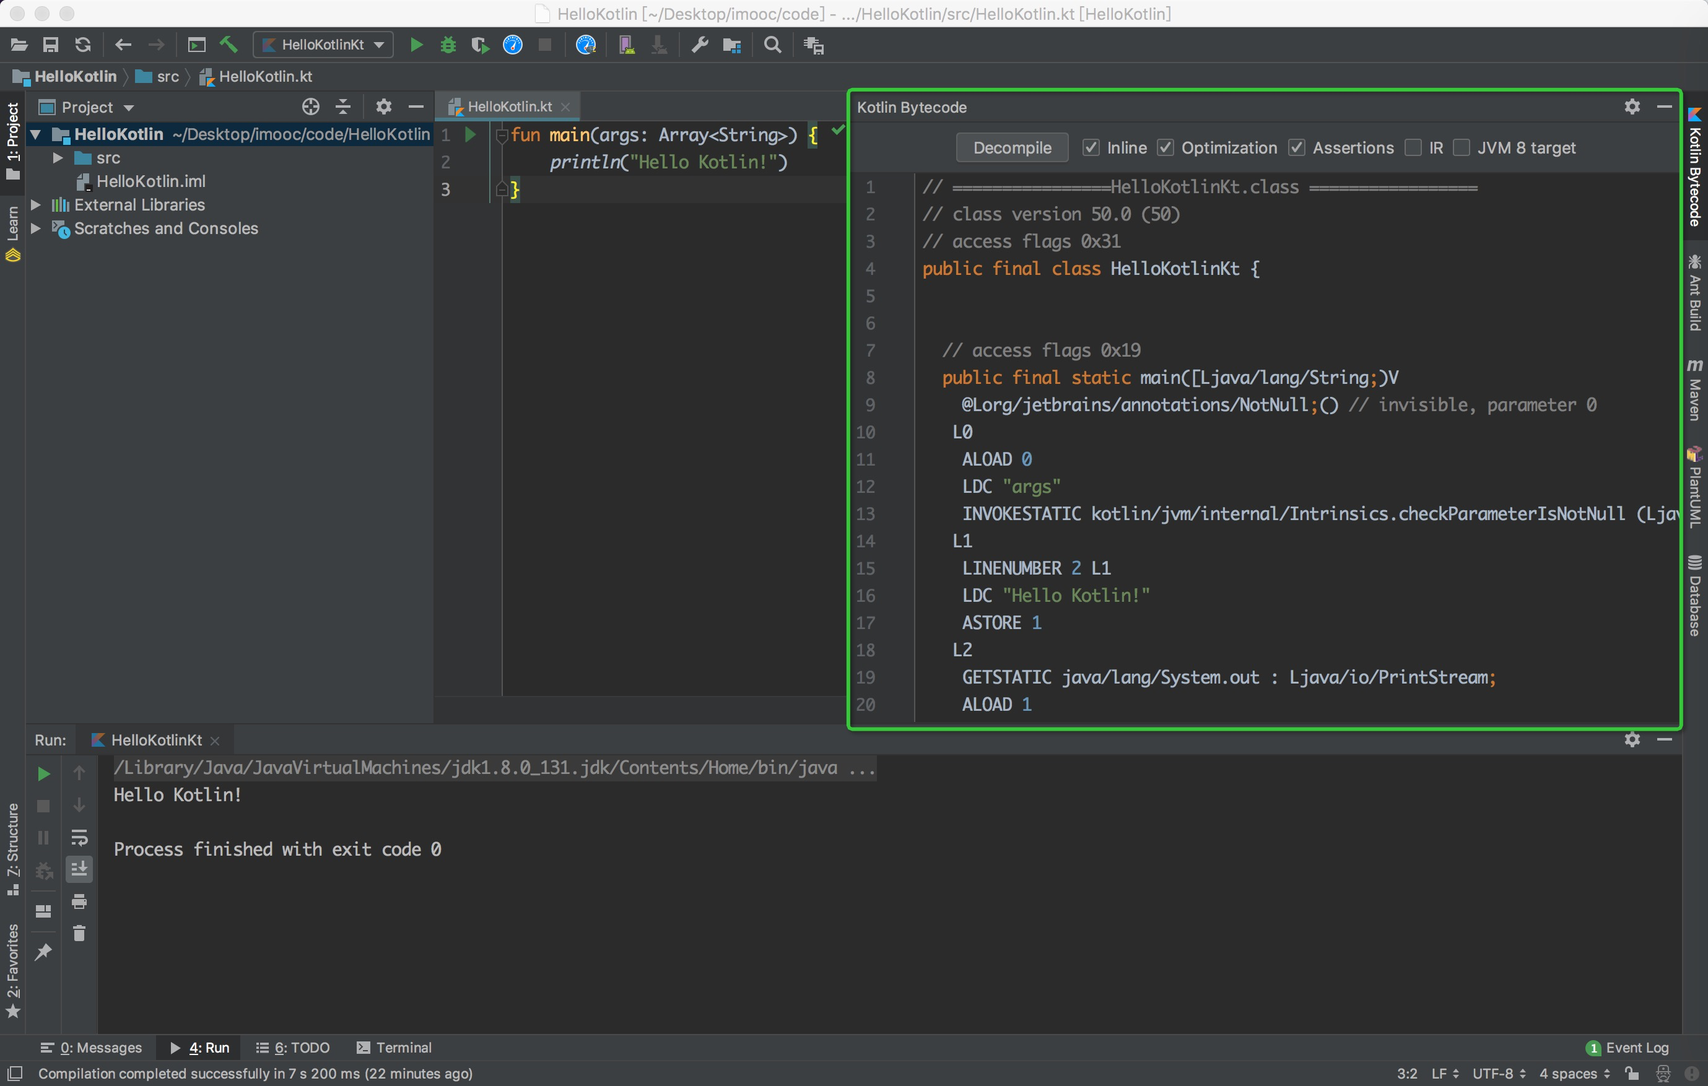1708x1086 pixels.
Task: Save all files with the floppy icon
Action: coord(50,45)
